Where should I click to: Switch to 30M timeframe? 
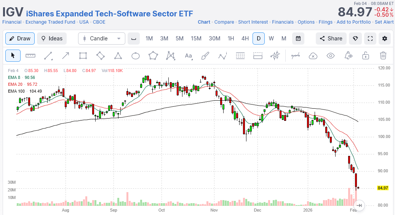214,39
